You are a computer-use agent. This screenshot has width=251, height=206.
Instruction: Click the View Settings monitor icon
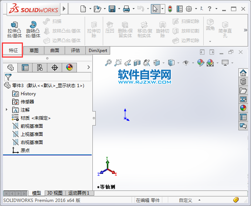pyautogui.click(x=225, y=63)
